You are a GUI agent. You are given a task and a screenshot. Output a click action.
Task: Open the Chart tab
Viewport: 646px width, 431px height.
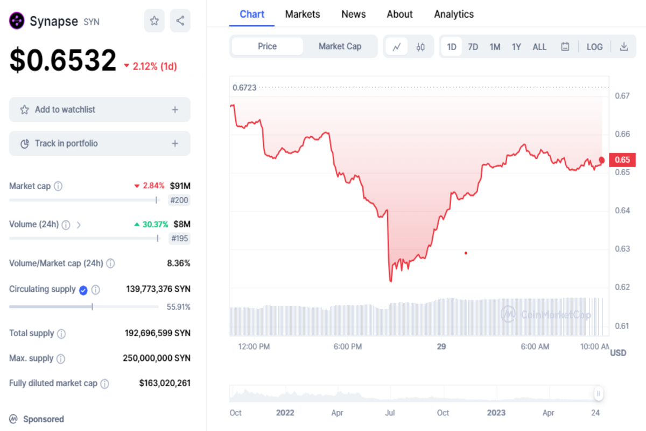(x=252, y=14)
